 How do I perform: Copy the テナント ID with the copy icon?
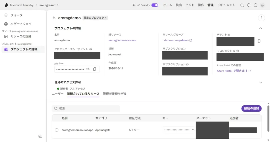point(259,41)
